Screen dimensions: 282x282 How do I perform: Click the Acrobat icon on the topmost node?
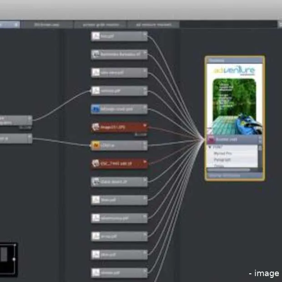coord(96,36)
